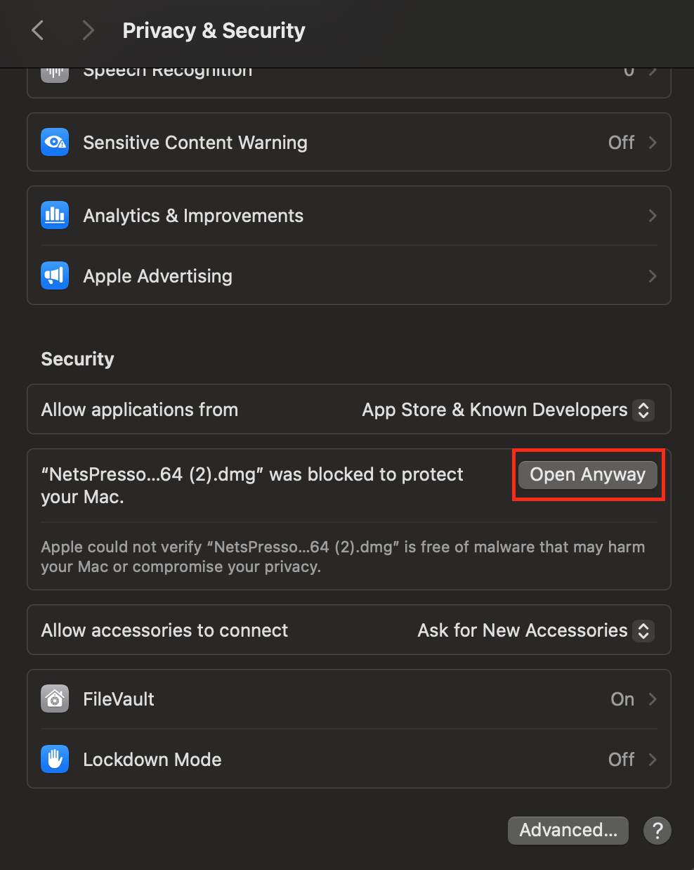The image size is (694, 870).
Task: Expand chevron on Lockdown Mode row
Action: (x=653, y=760)
